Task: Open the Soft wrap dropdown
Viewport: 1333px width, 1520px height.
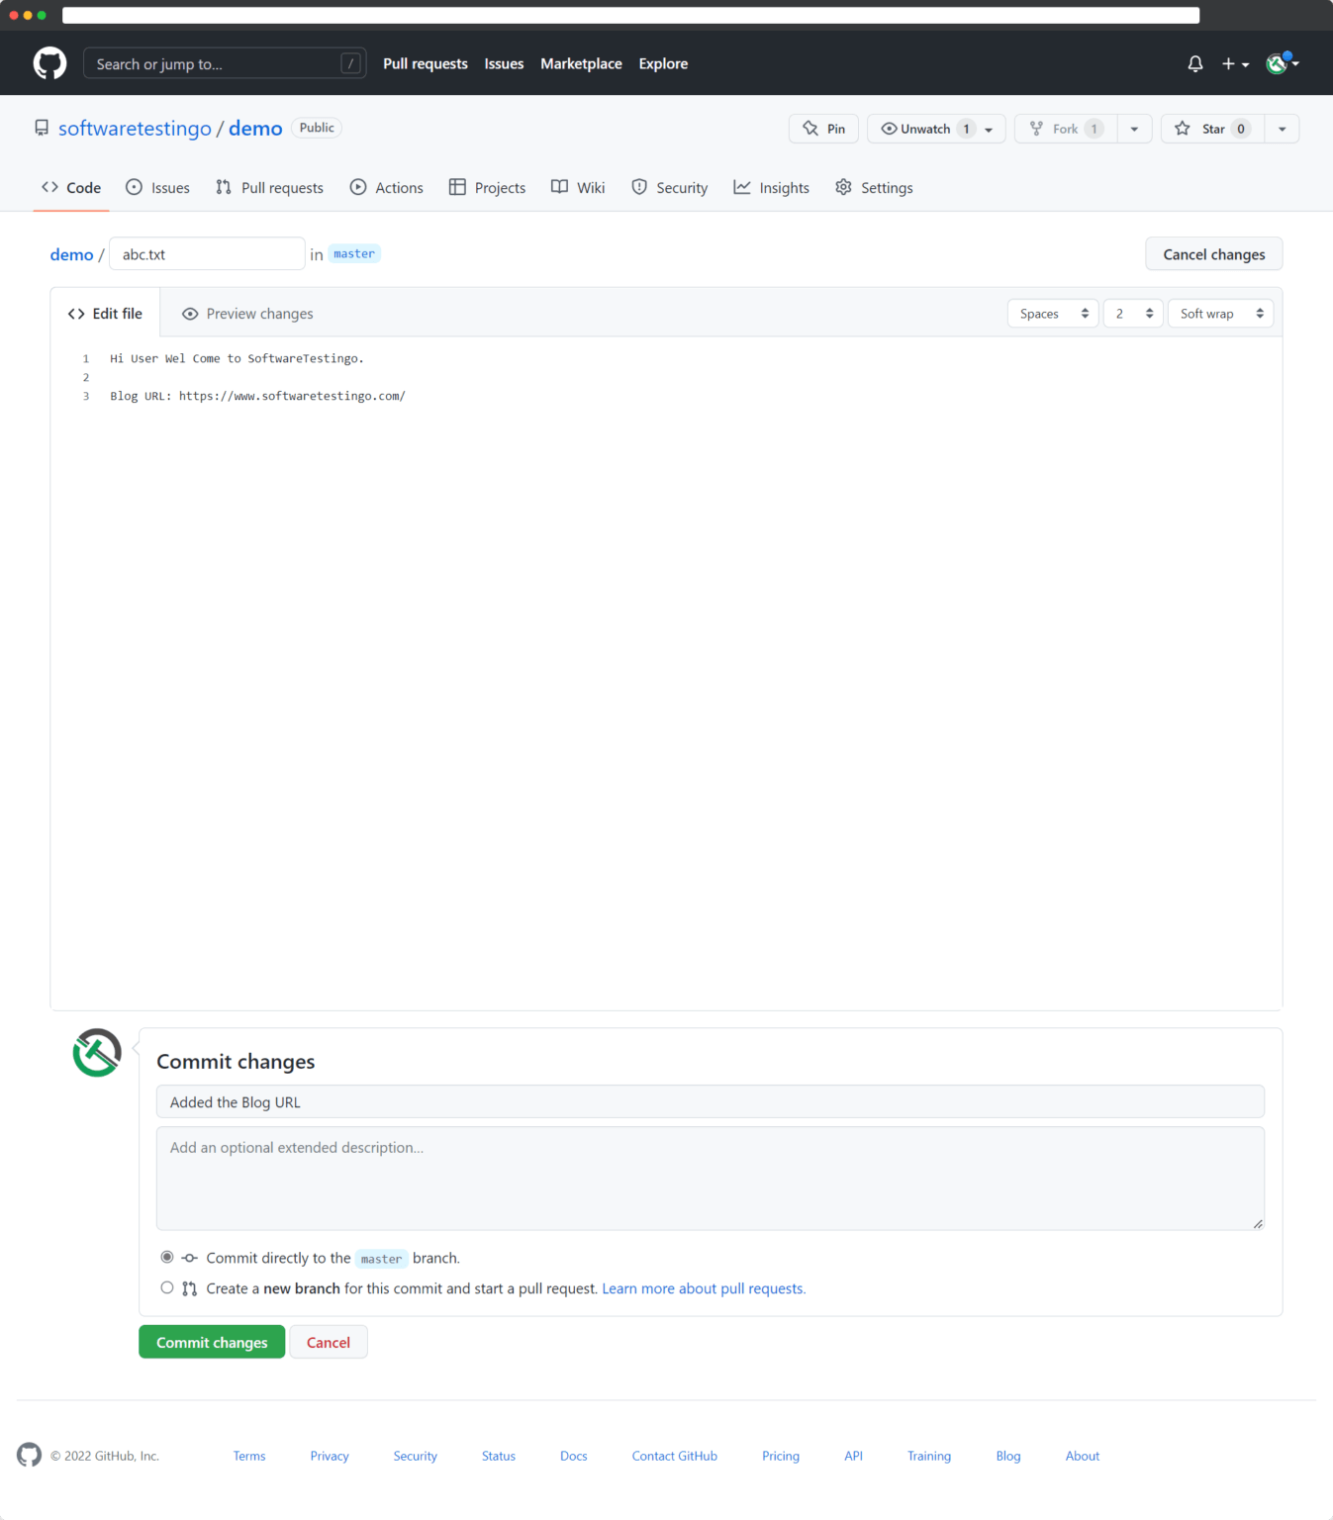Action: [1219, 313]
